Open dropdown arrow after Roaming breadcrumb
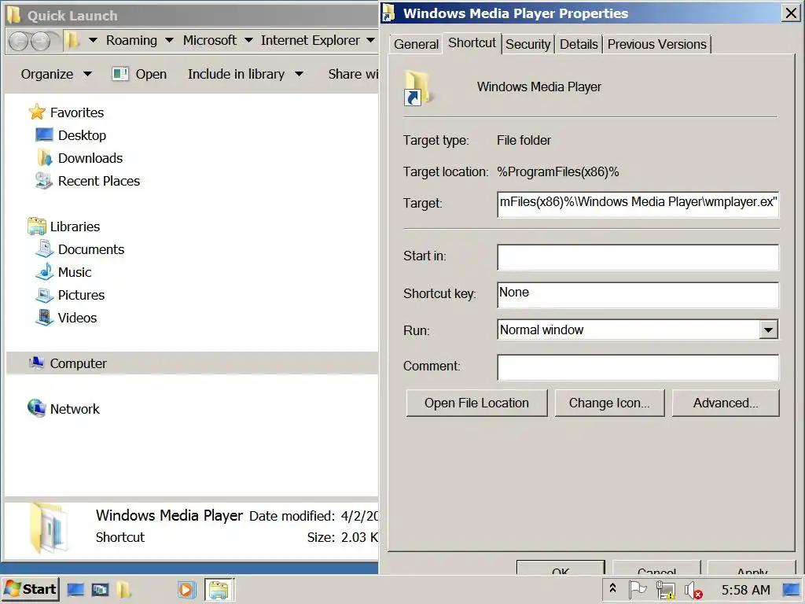This screenshot has height=604, width=805. pyautogui.click(x=170, y=40)
